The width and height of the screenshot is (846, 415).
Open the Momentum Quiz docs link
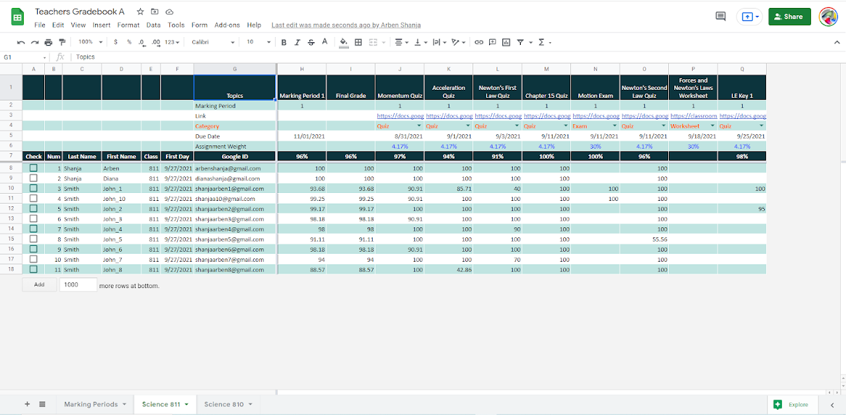[x=399, y=116]
